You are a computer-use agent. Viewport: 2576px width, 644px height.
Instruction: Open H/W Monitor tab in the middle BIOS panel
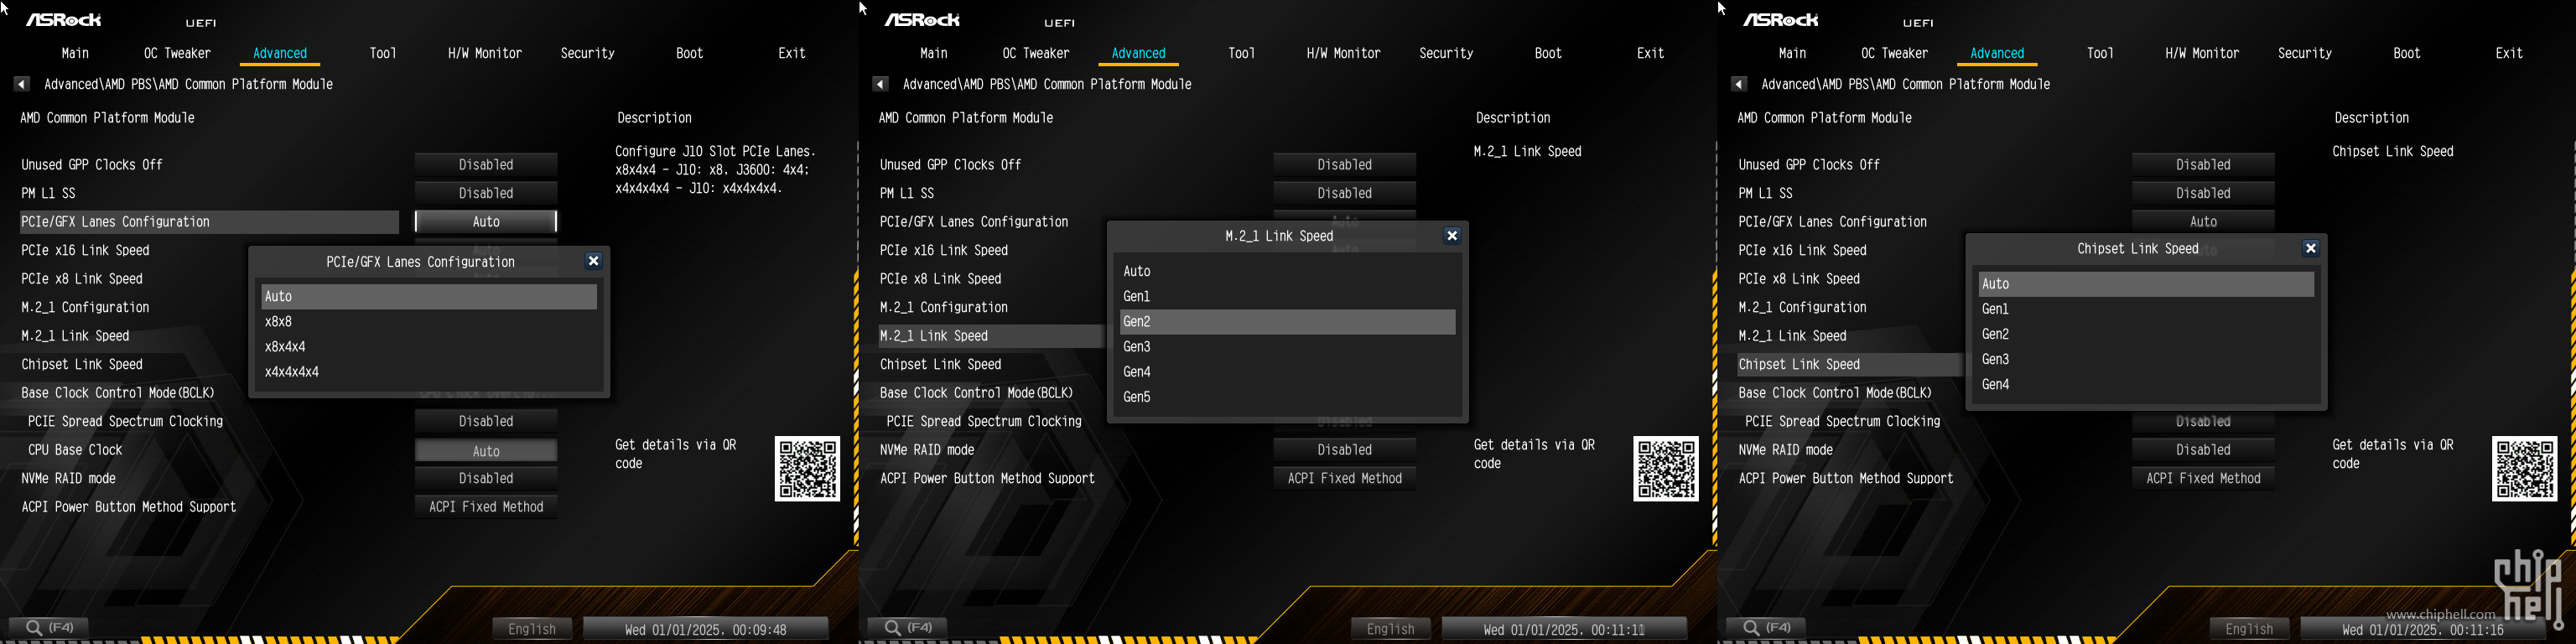pyautogui.click(x=1343, y=53)
